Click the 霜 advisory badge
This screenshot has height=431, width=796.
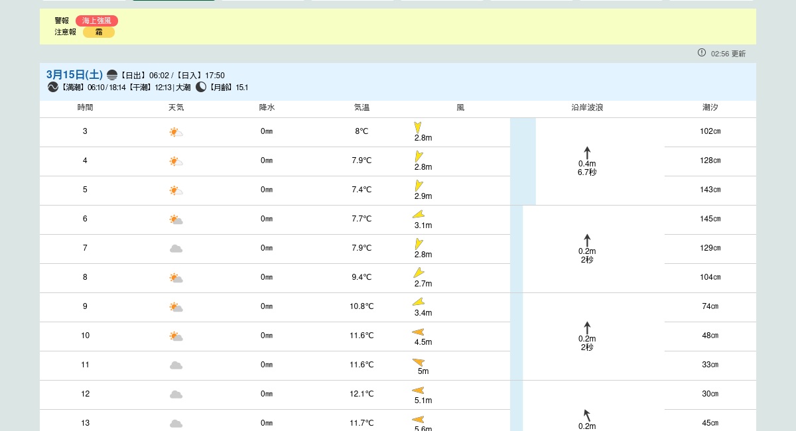(x=99, y=32)
